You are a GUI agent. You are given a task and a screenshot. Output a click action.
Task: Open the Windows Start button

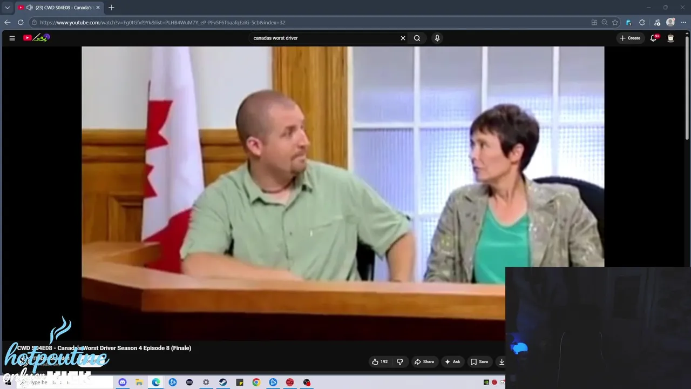point(9,383)
